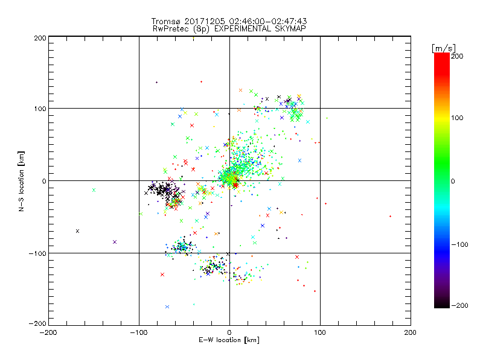Click the colorbar '0' label
Viewport: 483px width, 362px height.
[453, 181]
